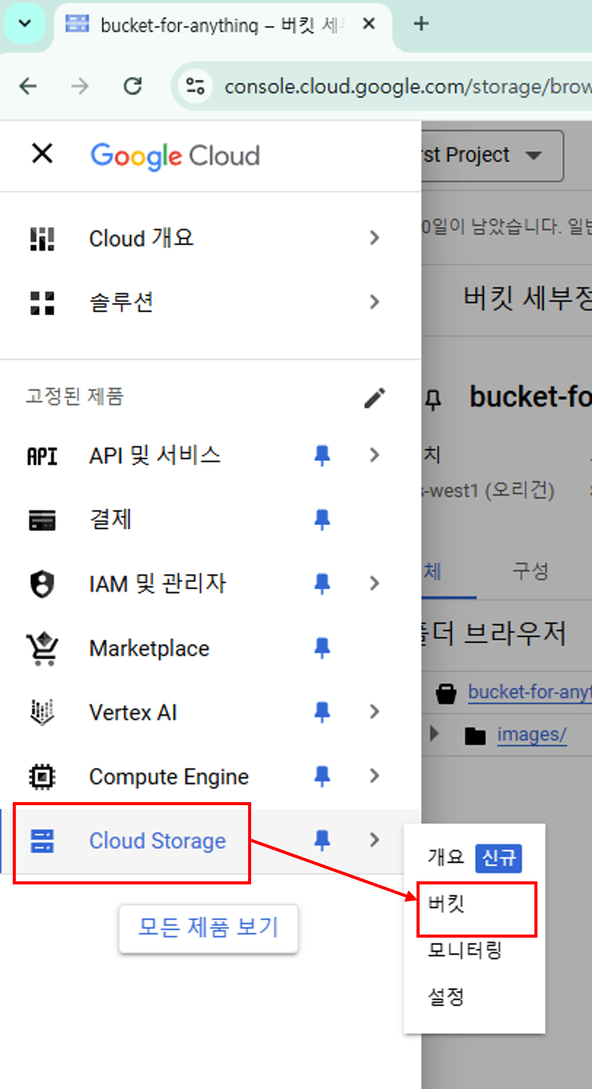Select the Compute Engine chip icon

tap(42, 777)
